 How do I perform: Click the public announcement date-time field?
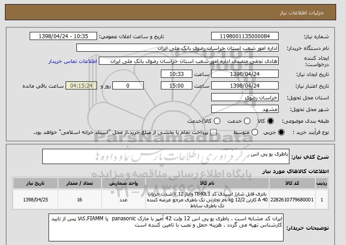pyautogui.click(x=63, y=36)
